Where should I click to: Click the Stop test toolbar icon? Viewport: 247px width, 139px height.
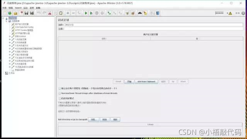tap(97, 13)
